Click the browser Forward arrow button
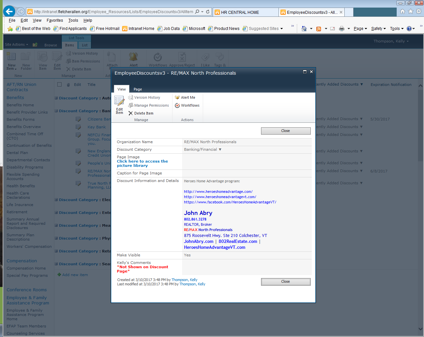This screenshot has width=424, height=337. coord(20,12)
